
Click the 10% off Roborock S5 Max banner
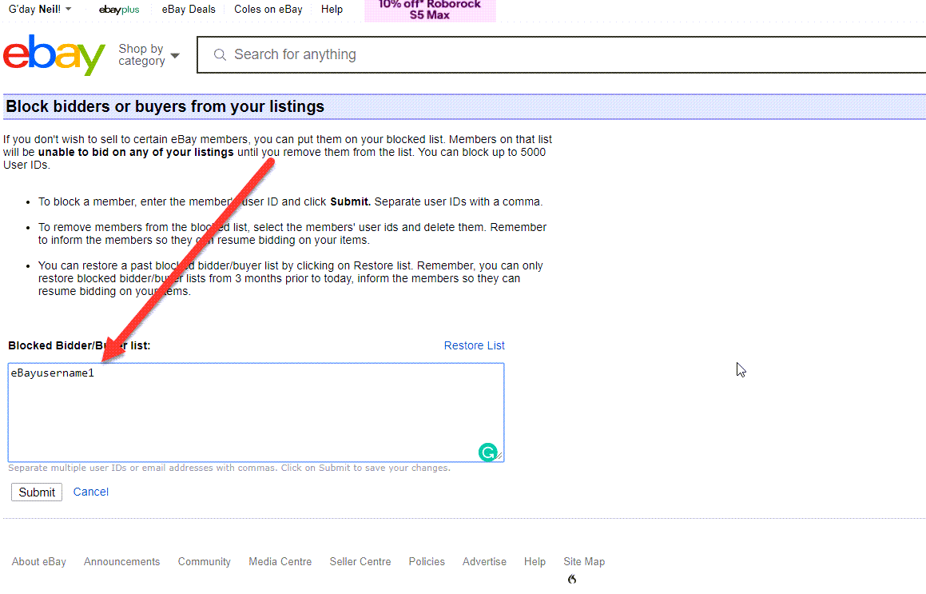[x=430, y=10]
